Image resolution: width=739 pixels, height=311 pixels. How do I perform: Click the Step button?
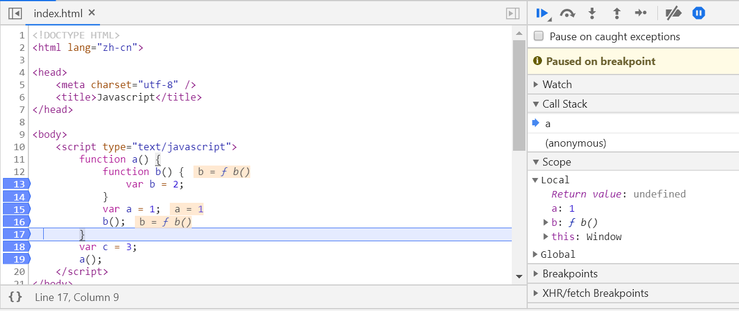[x=641, y=13]
